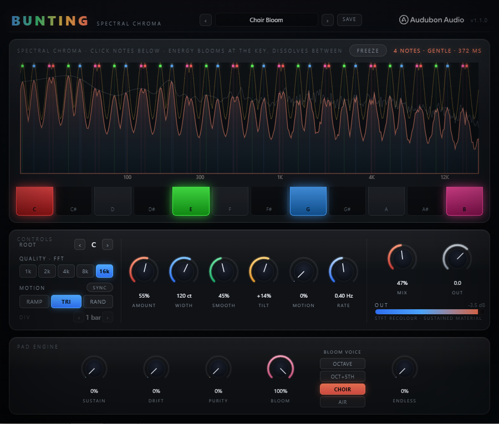Choose TRI motion shape
The height and width of the screenshot is (424, 499).
pos(66,302)
